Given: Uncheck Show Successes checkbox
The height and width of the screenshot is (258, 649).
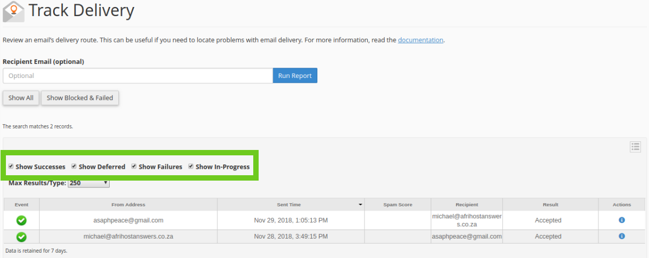Looking at the screenshot, I should [x=11, y=167].
